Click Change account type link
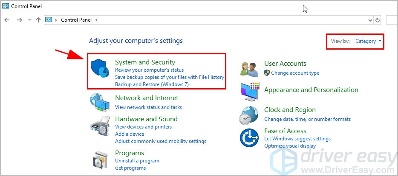 tap(295, 73)
